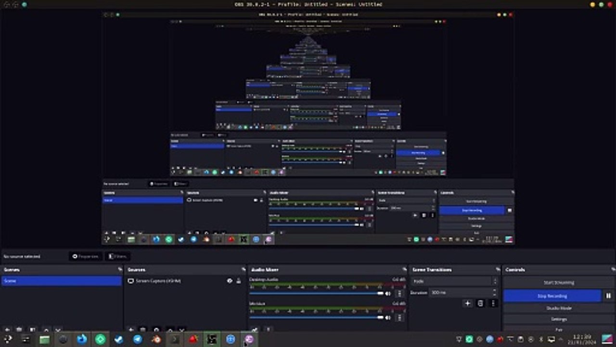Image resolution: width=616 pixels, height=347 pixels.
Task: Adjust the Duration spinner arrows
Action: [x=494, y=293]
